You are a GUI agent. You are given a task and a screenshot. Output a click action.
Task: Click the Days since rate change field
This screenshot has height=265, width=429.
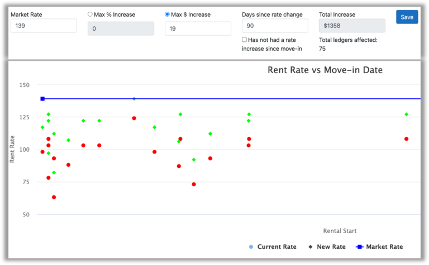[x=275, y=26]
